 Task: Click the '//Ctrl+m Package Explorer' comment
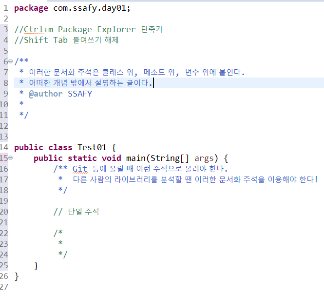pos(75,30)
